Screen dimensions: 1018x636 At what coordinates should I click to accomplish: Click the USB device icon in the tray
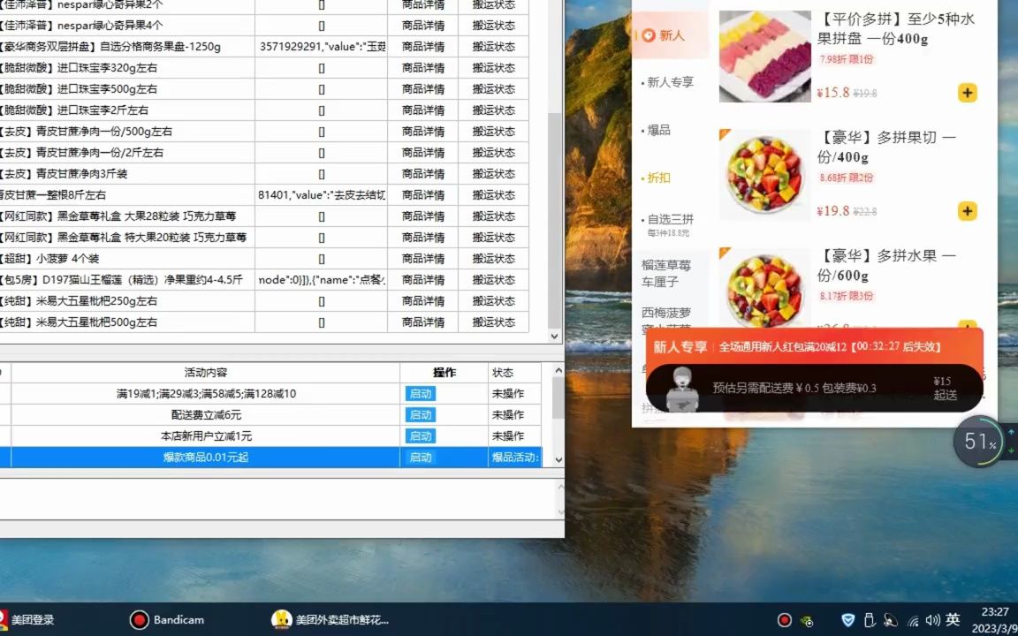(869, 619)
